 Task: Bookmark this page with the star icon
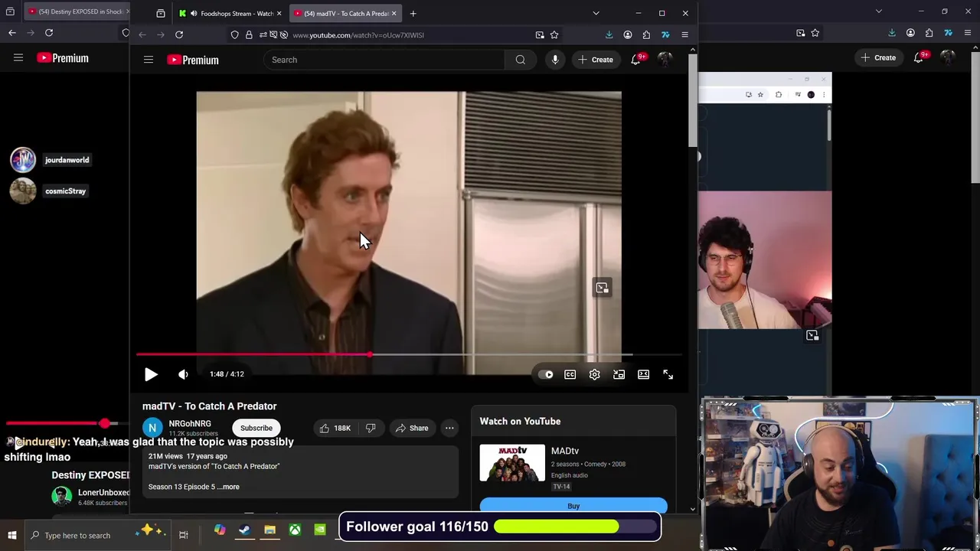554,34
